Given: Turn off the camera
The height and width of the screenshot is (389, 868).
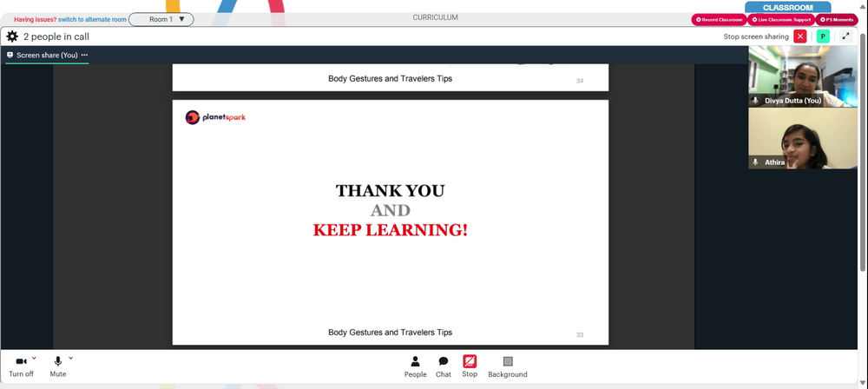Looking at the screenshot, I should point(21,366).
